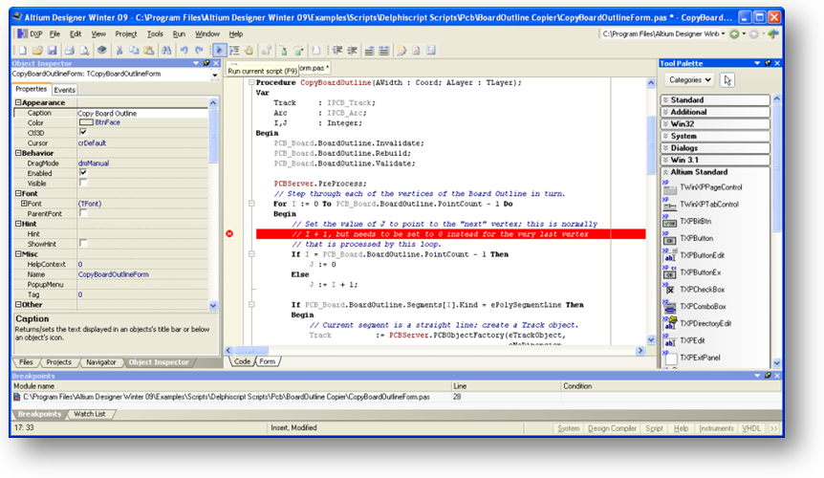The image size is (824, 478).
Task: Click the green navigate Back arrow
Action: point(734,33)
